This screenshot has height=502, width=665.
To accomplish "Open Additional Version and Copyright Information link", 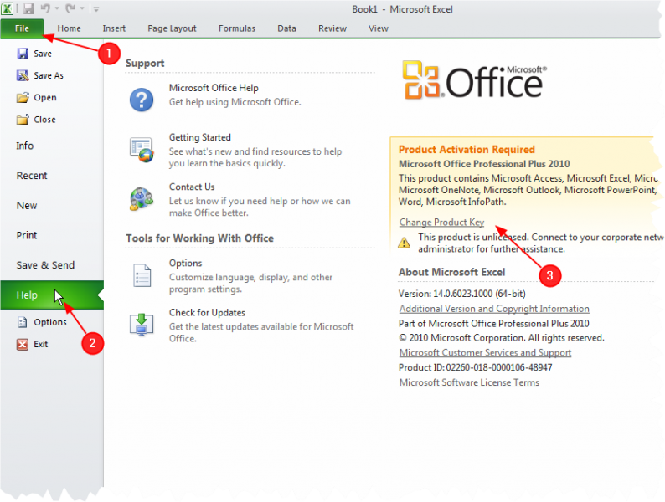I will tap(494, 309).
